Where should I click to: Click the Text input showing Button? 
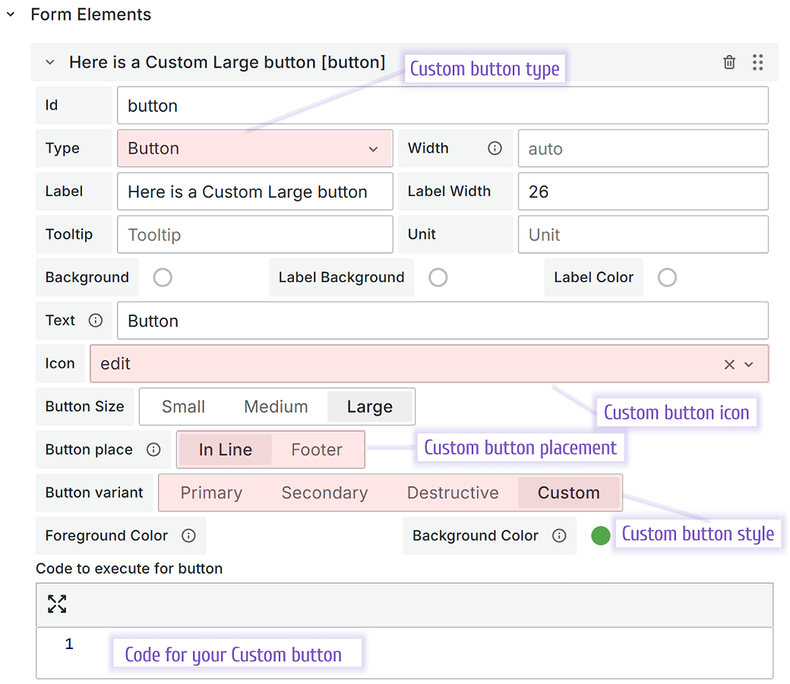(443, 321)
